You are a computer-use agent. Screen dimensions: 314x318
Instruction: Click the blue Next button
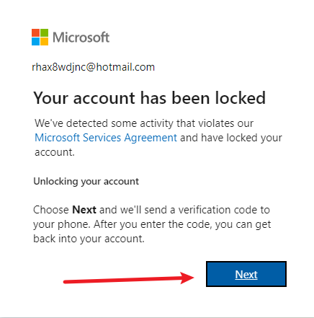(x=246, y=274)
